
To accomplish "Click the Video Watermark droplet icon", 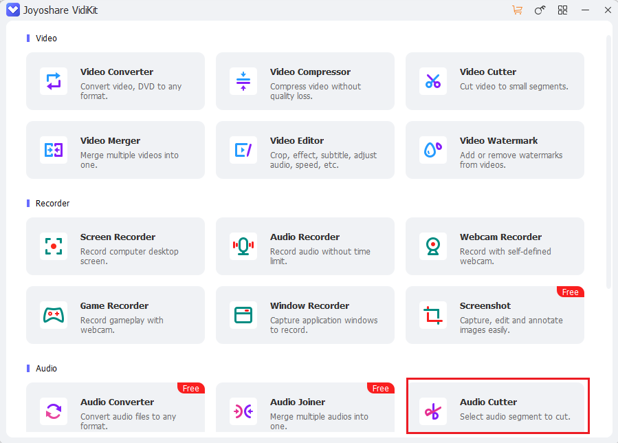I will [x=433, y=150].
